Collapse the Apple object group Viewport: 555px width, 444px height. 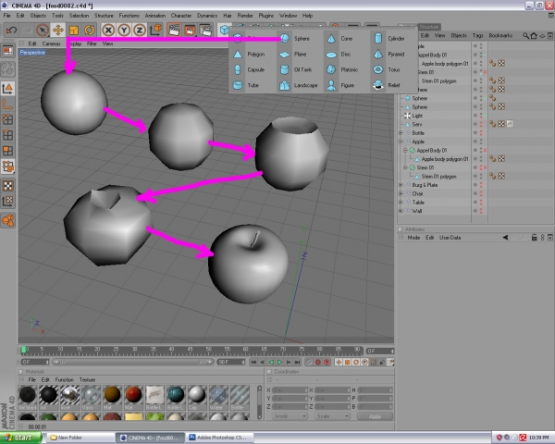[x=401, y=142]
